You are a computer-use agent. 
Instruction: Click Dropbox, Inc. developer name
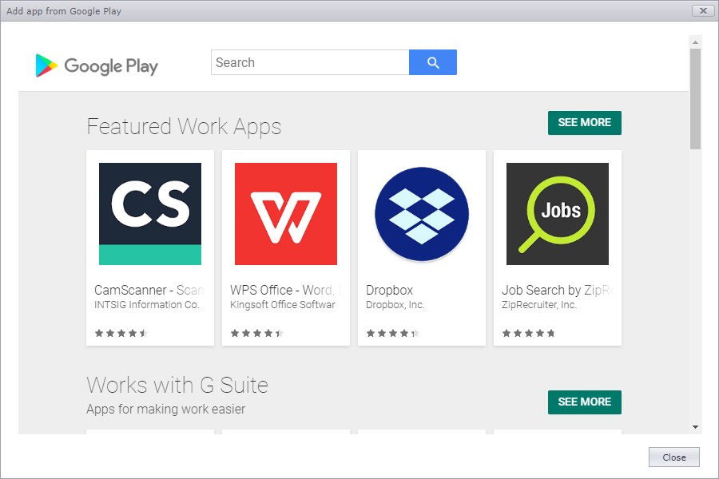tap(395, 305)
